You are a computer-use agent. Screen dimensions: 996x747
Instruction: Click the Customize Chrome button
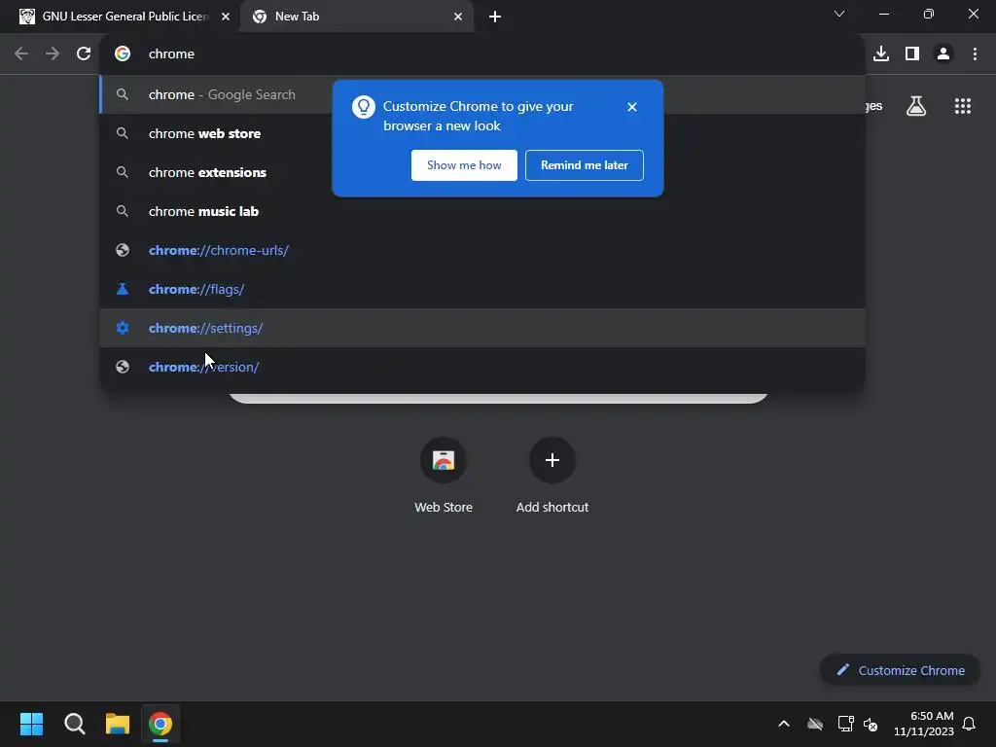[x=900, y=670]
